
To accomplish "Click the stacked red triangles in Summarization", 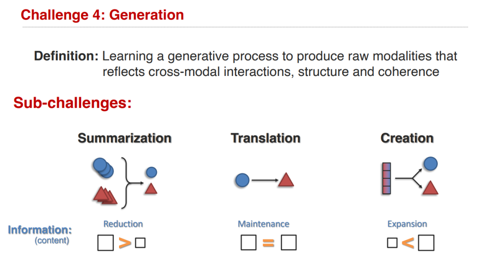I will tap(105, 195).
